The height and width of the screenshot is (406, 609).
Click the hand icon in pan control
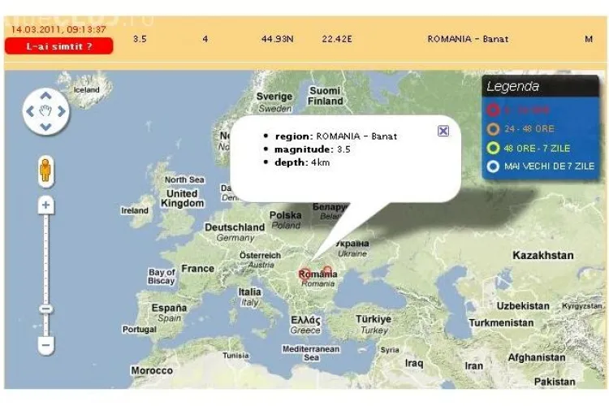pos(45,111)
